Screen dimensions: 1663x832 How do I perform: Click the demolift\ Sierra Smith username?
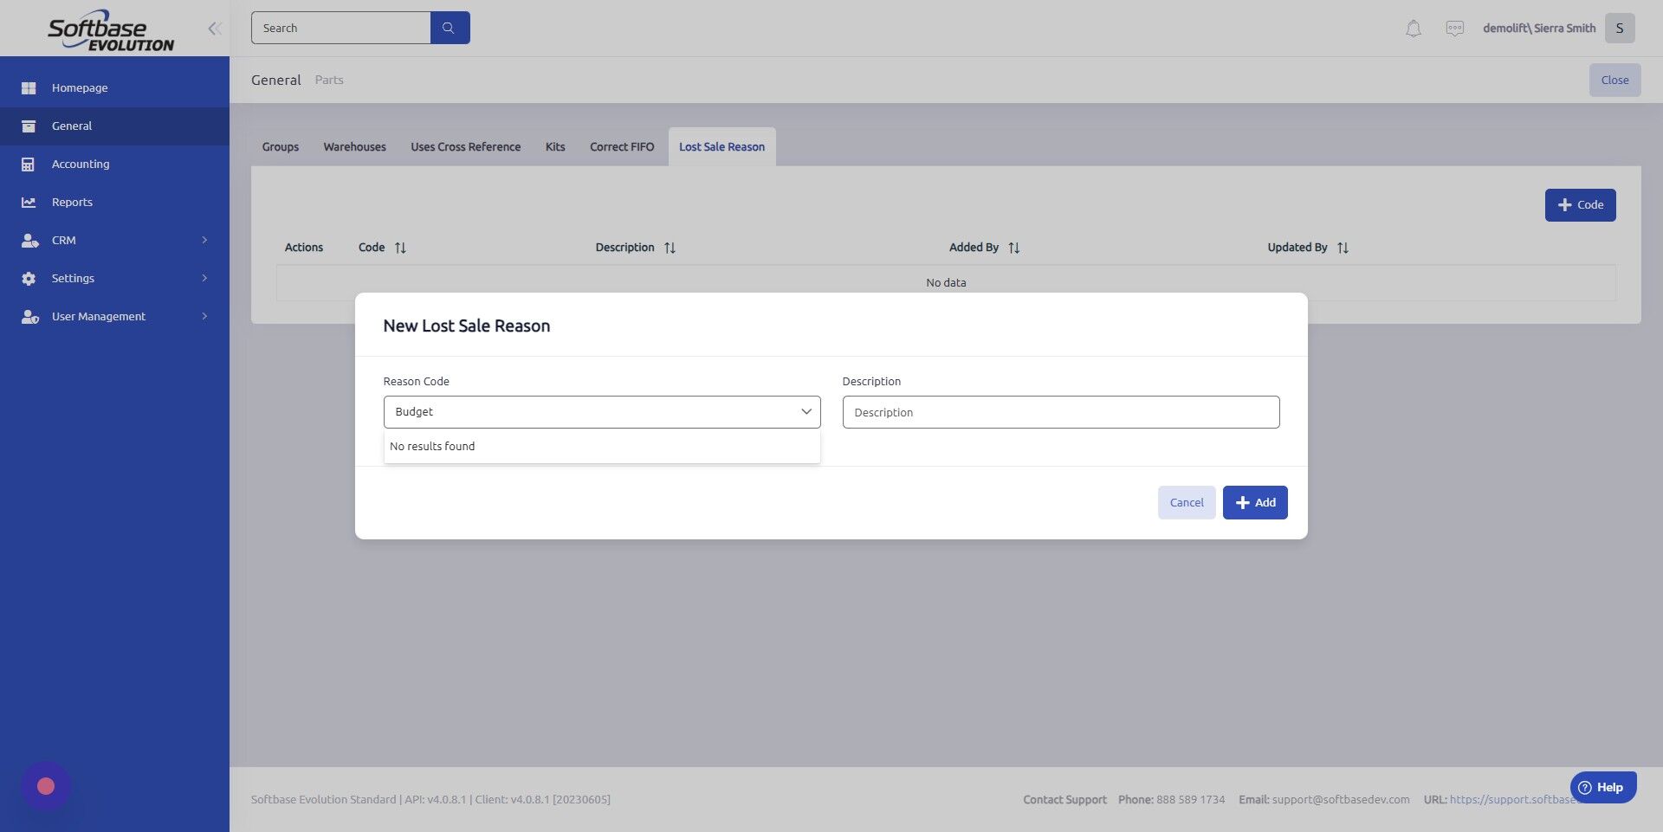coord(1538,29)
